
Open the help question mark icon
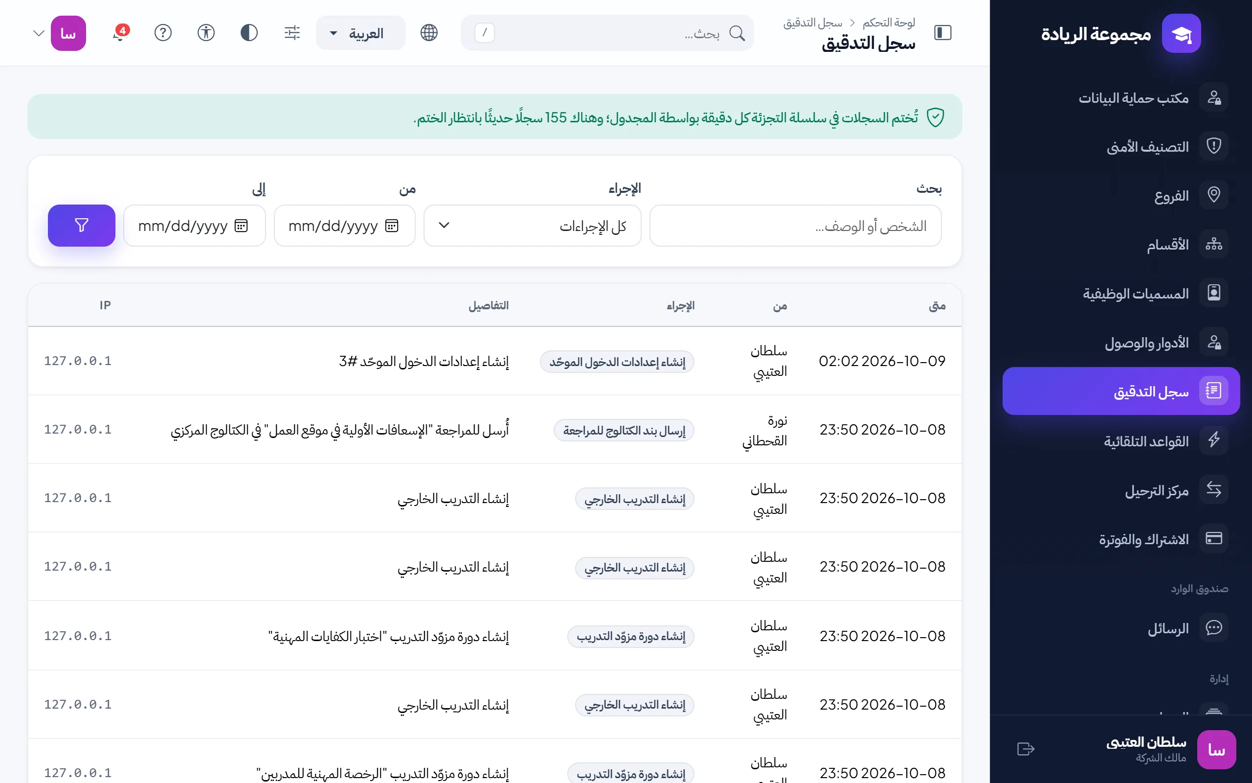(163, 33)
